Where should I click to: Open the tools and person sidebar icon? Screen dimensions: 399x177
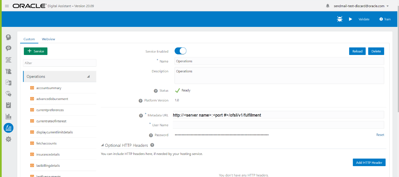pos(8,71)
